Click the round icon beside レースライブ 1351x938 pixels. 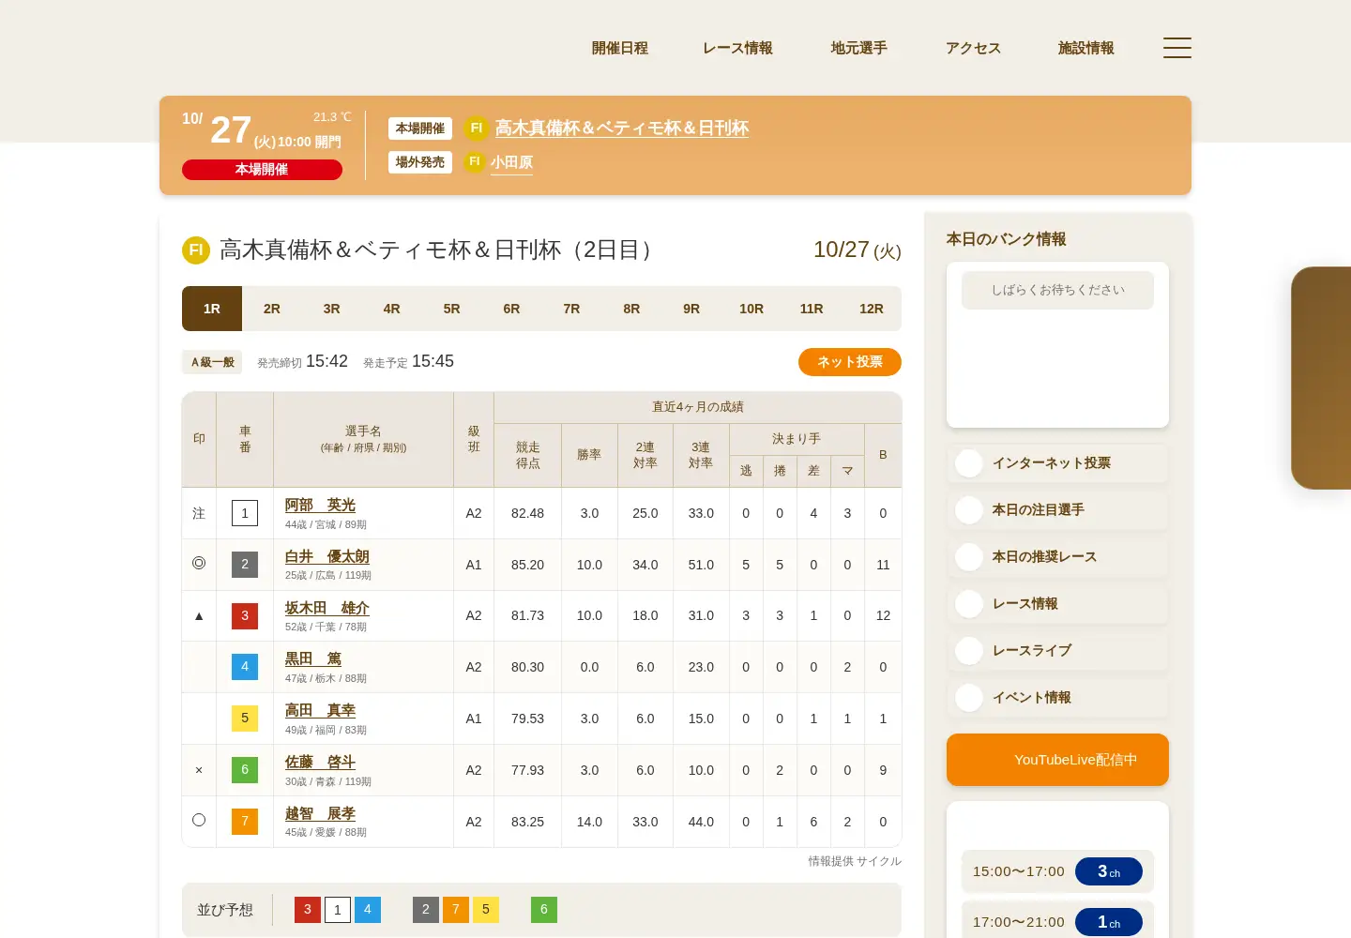(x=969, y=650)
